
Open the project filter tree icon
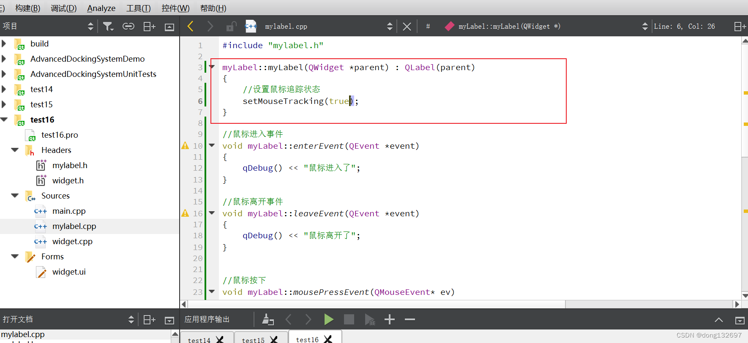point(108,27)
